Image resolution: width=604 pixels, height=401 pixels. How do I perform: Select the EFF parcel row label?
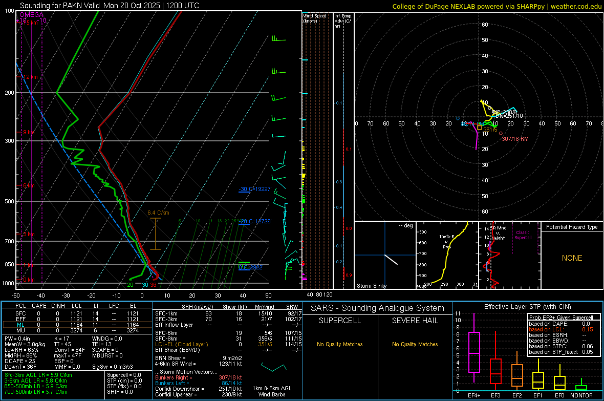[x=20, y=319]
